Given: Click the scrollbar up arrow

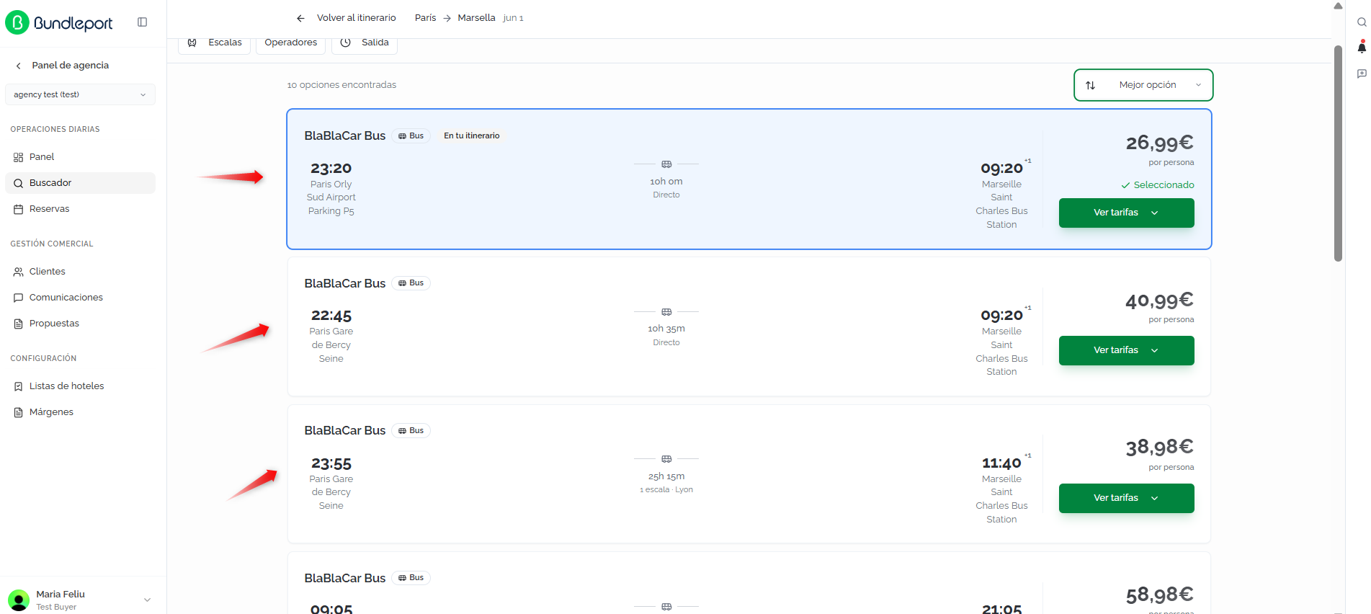Looking at the screenshot, I should tap(1338, 6).
